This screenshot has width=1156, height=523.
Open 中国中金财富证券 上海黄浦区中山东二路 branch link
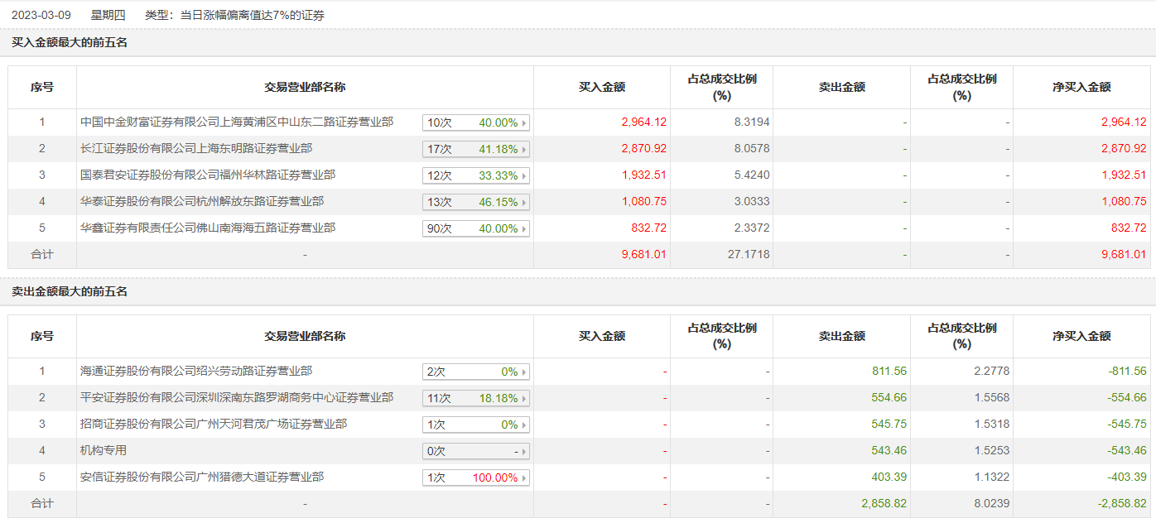click(237, 122)
